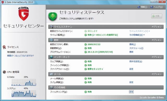Viewport: 167px width, 101px height.
Task: Open オプション for the メール section
Action: 157,74
